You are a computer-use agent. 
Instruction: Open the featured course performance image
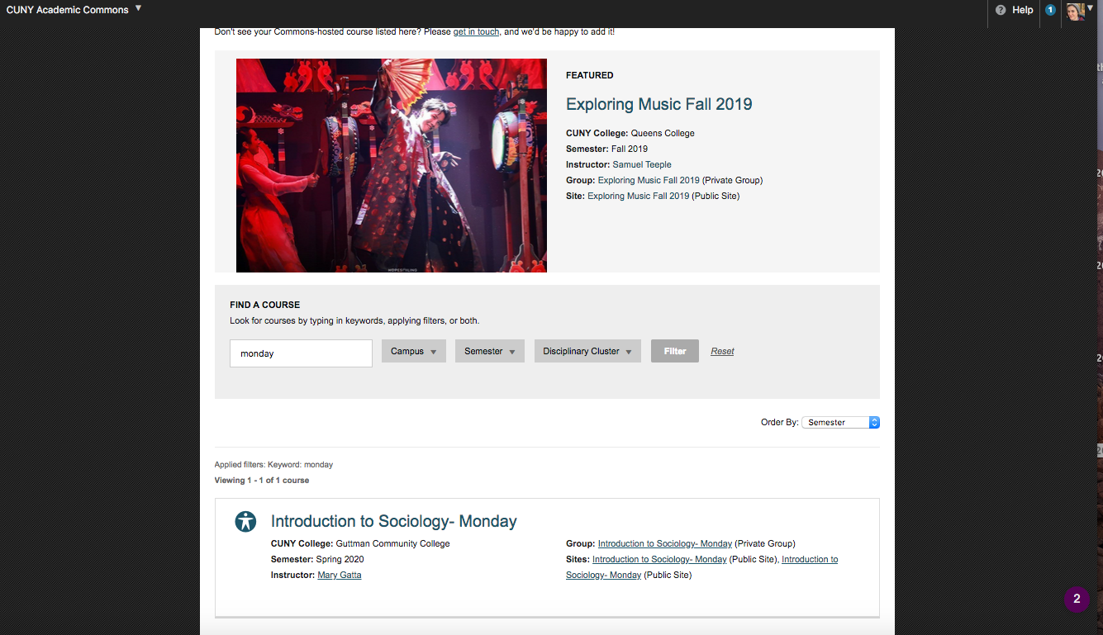(391, 165)
